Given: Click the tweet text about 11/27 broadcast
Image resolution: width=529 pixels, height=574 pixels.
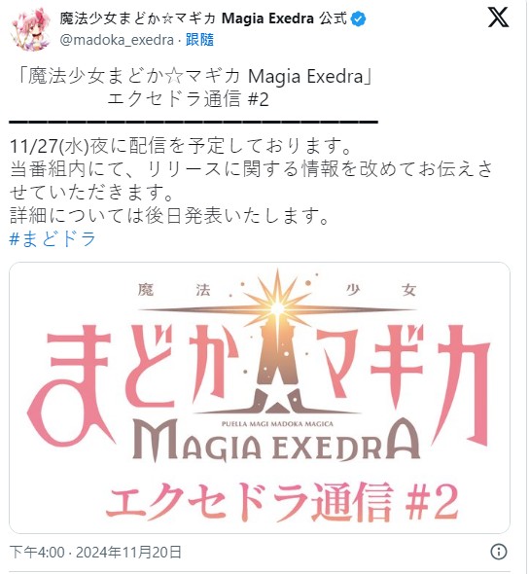Looking at the screenshot, I should (180, 145).
